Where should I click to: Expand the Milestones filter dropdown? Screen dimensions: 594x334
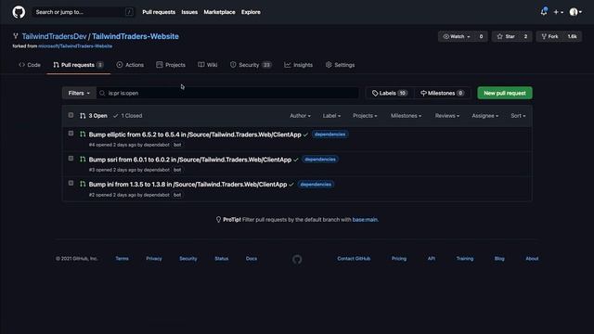tap(406, 115)
